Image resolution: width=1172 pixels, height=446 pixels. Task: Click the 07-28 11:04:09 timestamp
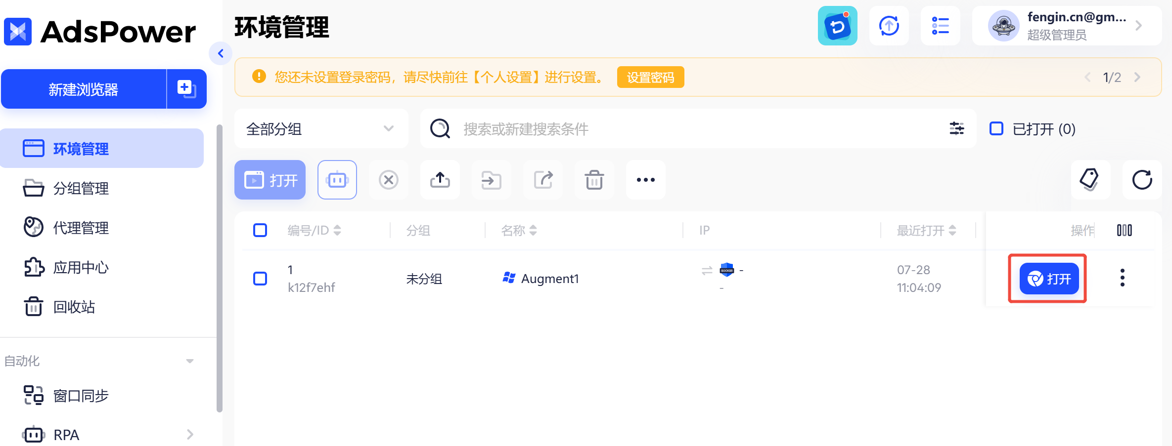(x=919, y=279)
